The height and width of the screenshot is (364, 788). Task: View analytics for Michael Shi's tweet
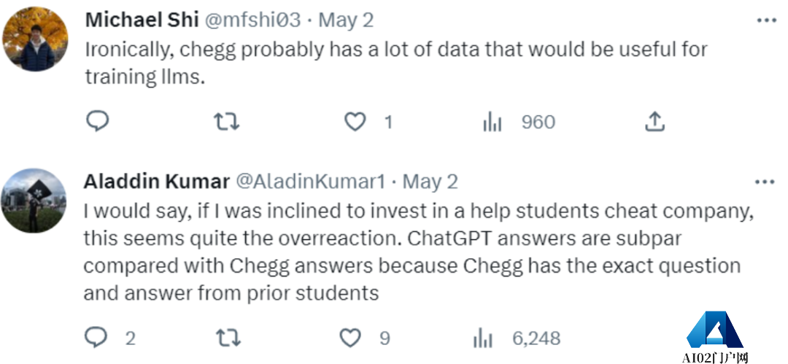coord(493,122)
